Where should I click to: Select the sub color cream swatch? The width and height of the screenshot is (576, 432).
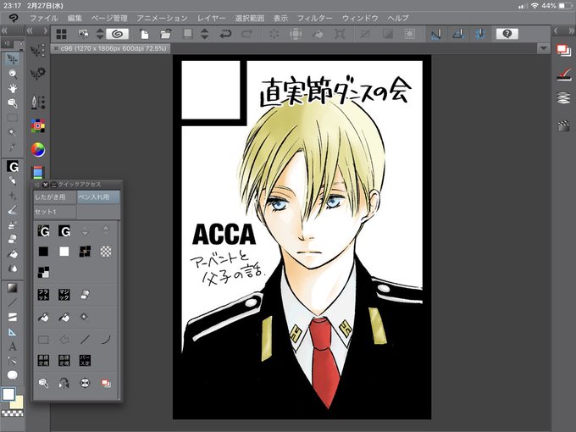17,402
